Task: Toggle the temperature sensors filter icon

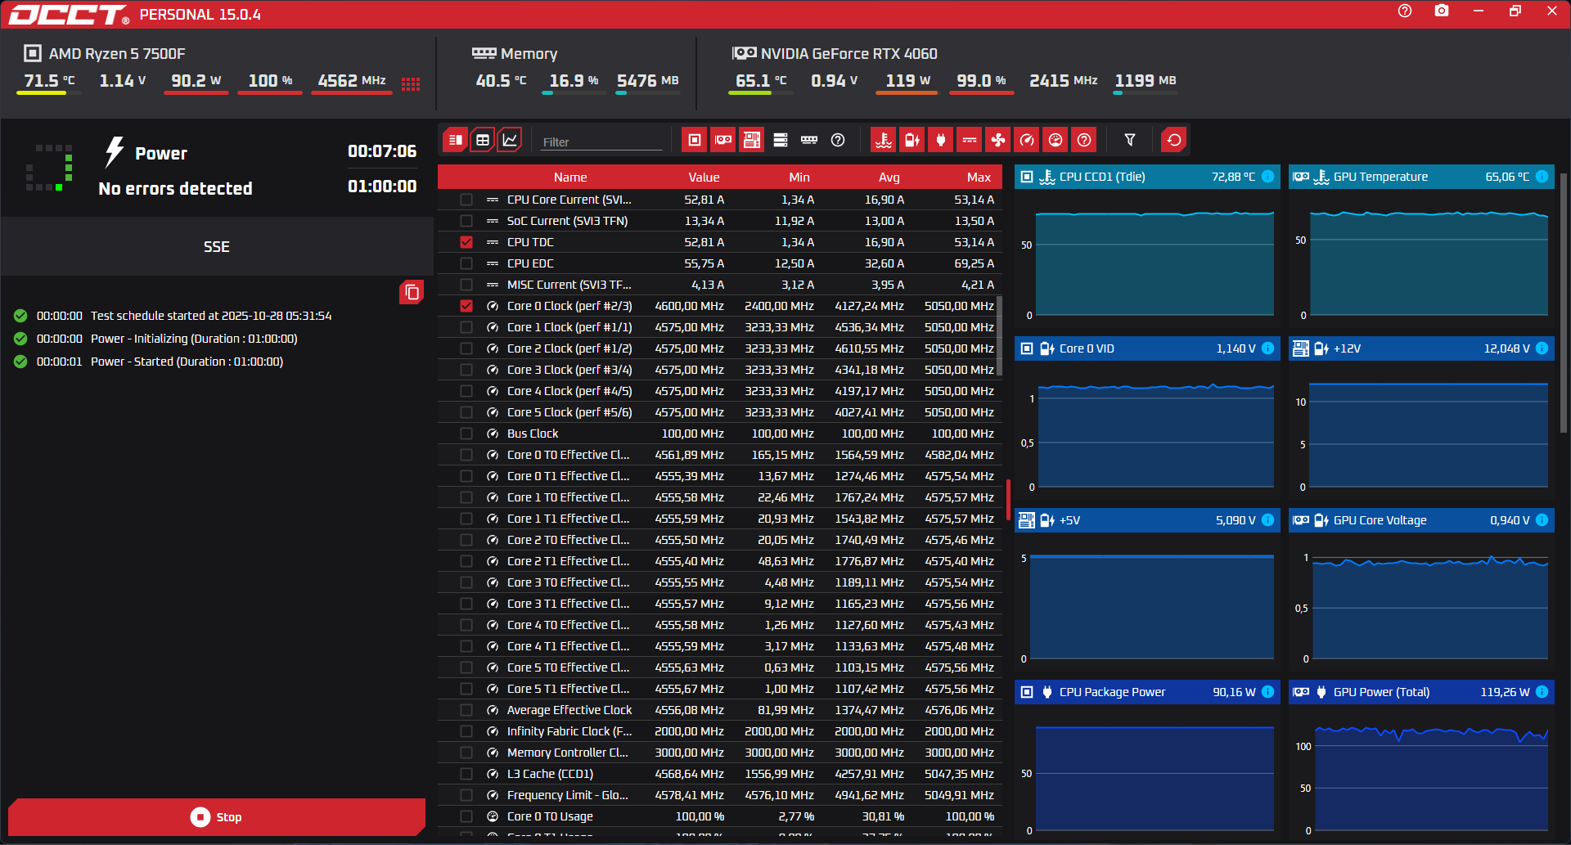Action: 884,140
